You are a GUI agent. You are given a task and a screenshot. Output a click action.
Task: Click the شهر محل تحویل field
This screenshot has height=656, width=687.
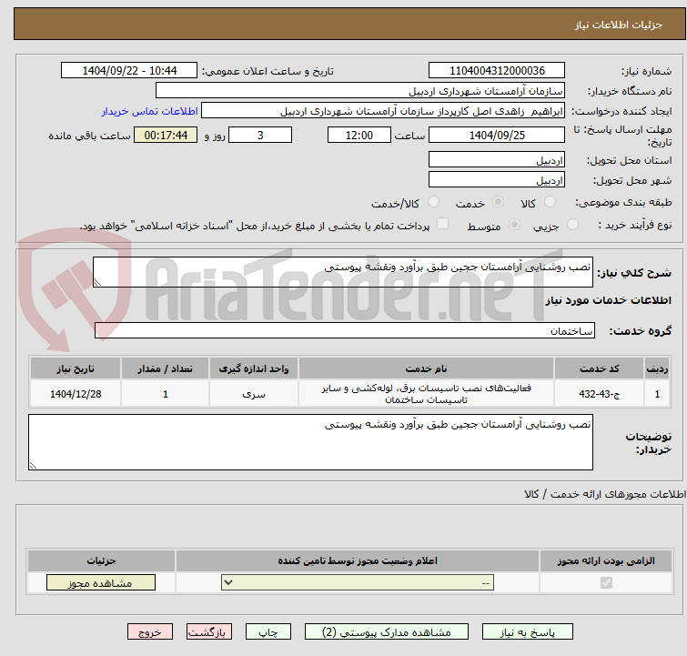[497, 179]
